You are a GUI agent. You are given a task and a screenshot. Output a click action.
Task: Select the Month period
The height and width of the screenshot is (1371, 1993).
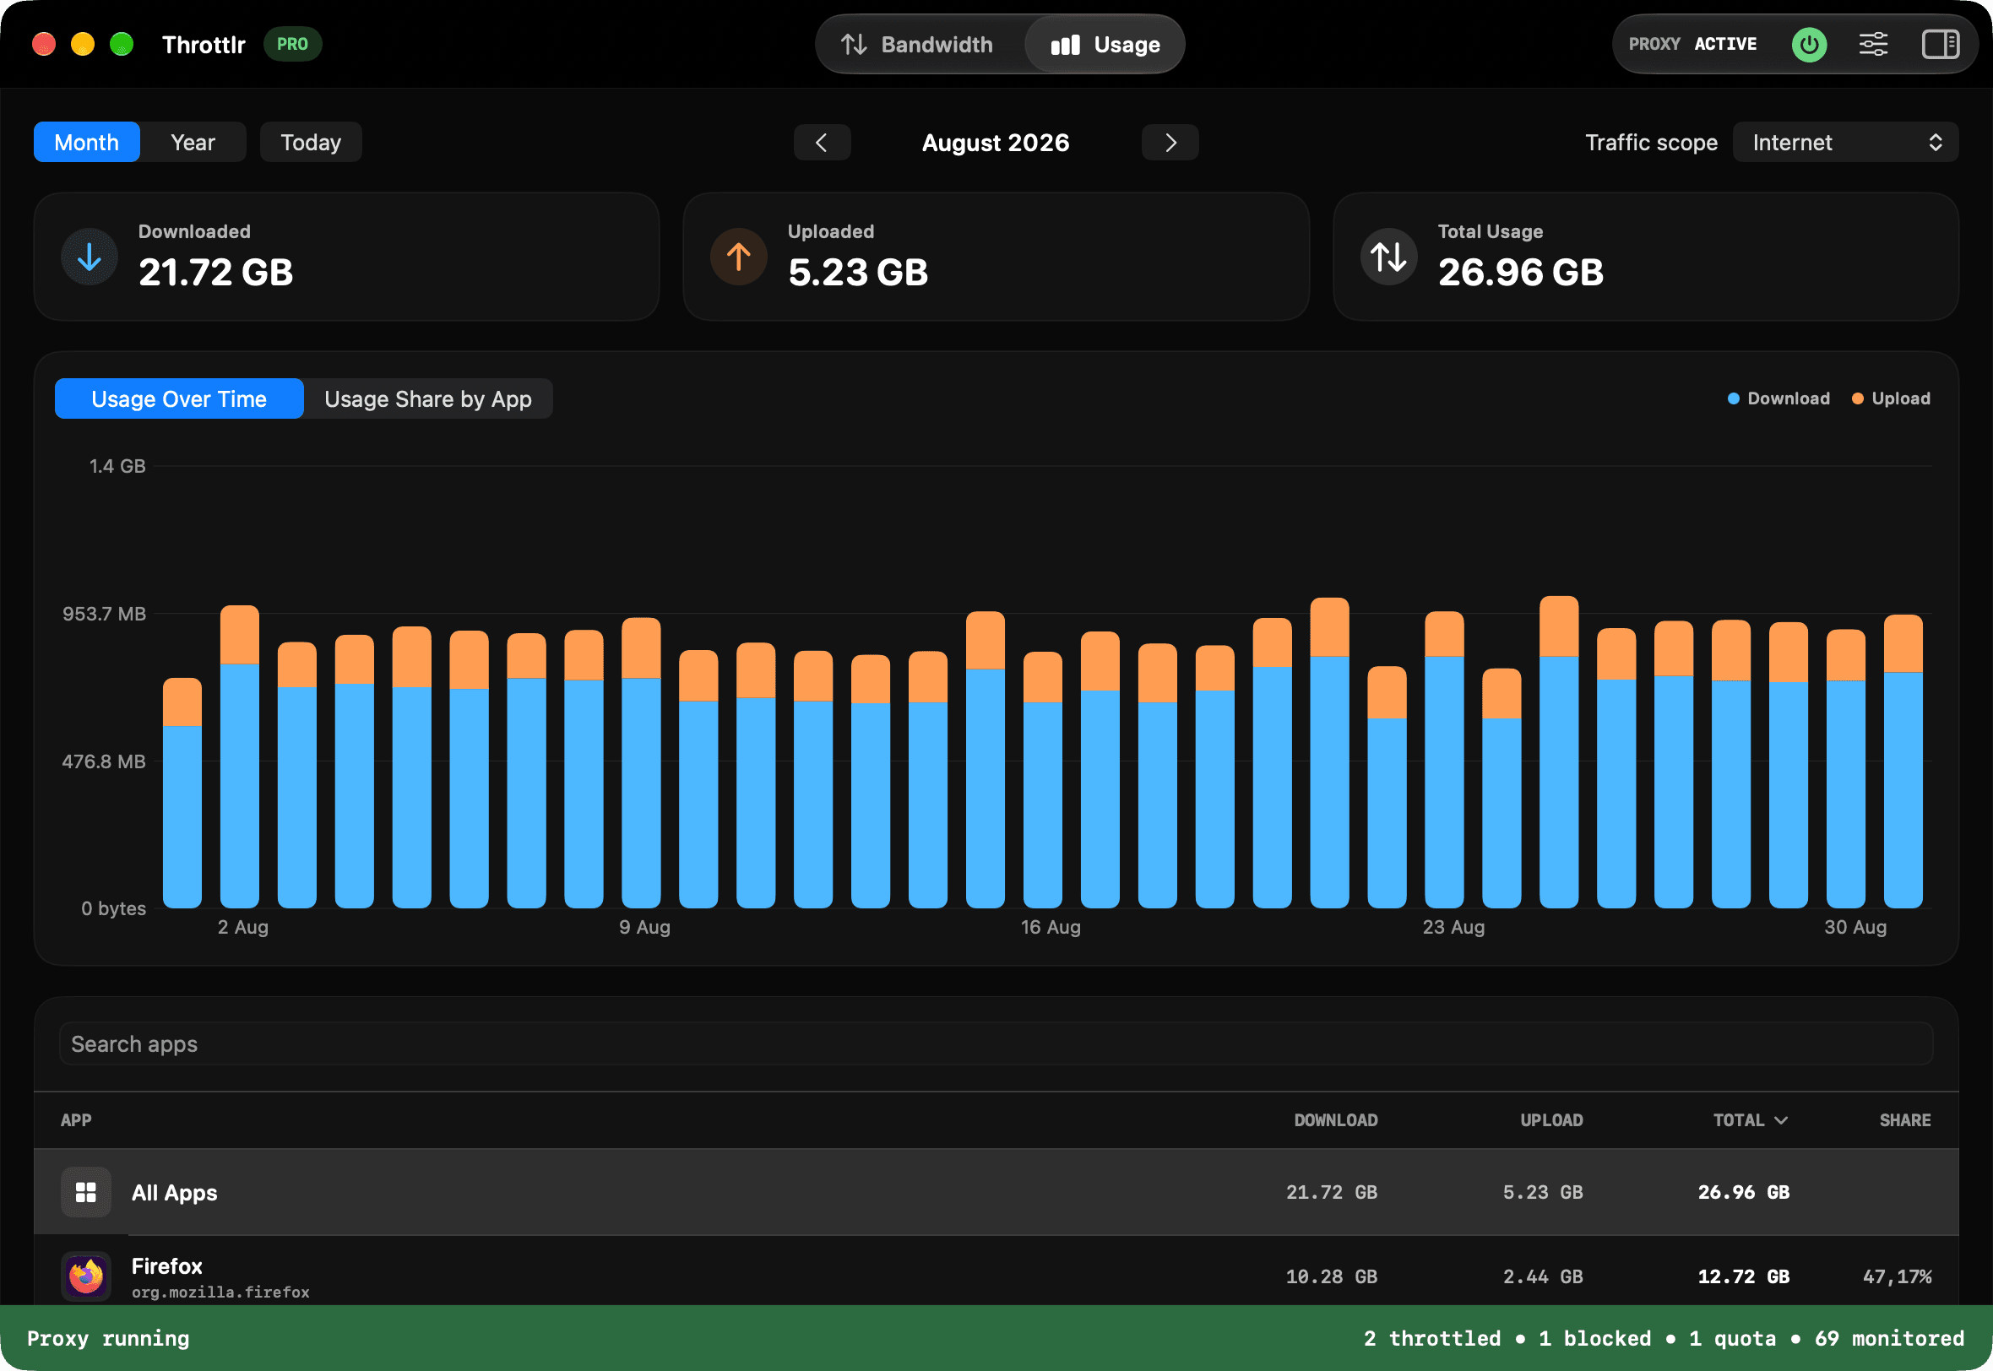87,142
